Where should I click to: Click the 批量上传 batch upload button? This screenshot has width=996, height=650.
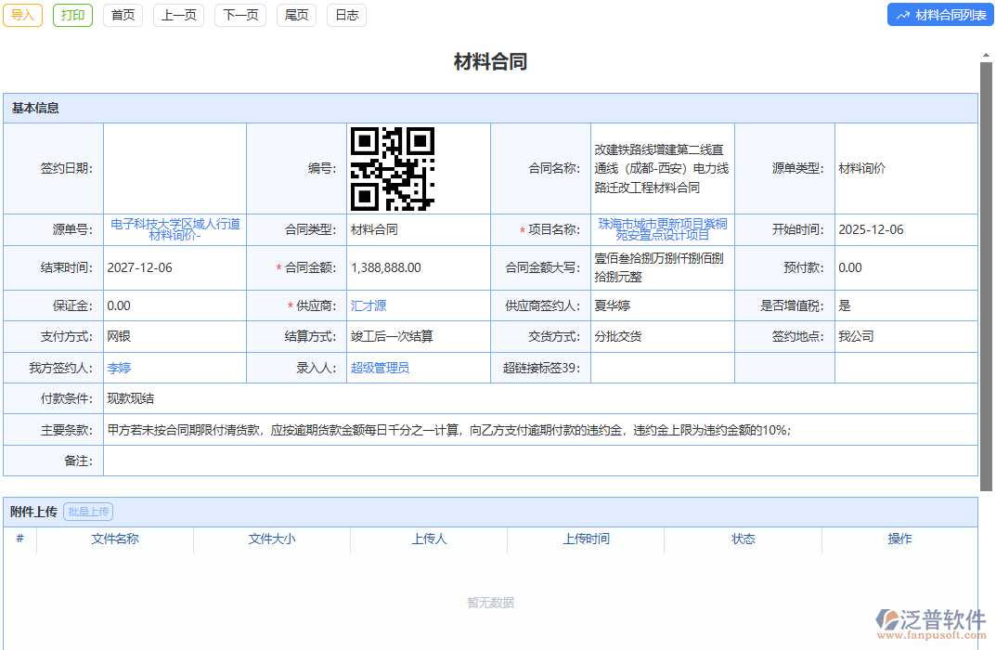(88, 511)
